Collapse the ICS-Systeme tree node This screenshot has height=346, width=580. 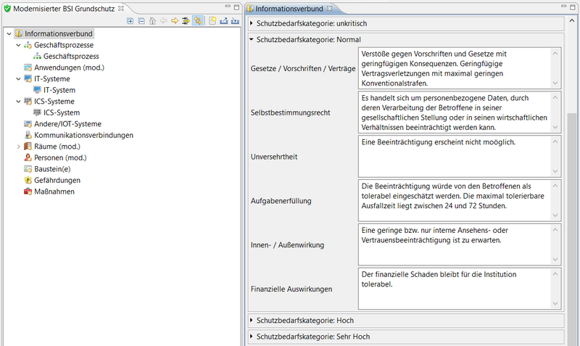19,102
